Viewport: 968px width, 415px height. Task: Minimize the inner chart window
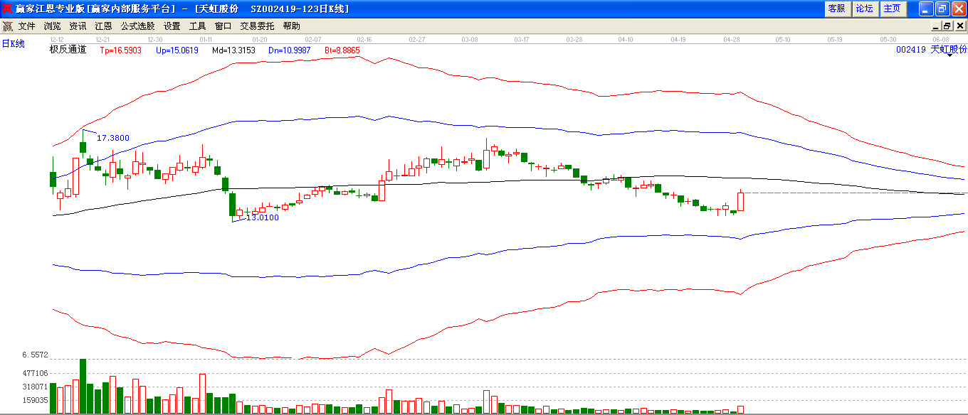[937, 26]
